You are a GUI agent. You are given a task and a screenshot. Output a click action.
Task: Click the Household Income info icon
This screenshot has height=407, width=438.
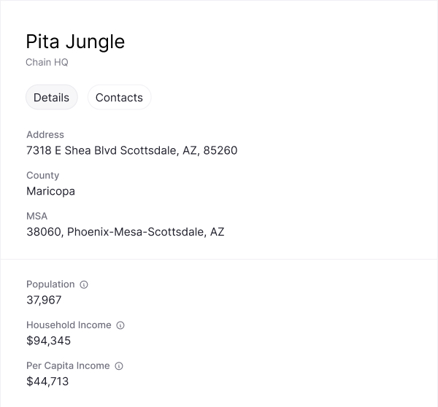120,325
